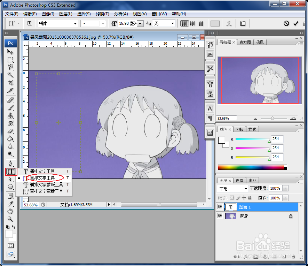Open the 滤镜(T) menu
308x266 pixels.
click(102, 14)
